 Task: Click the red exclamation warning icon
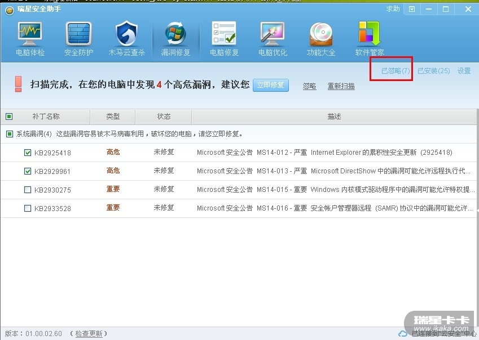point(18,84)
